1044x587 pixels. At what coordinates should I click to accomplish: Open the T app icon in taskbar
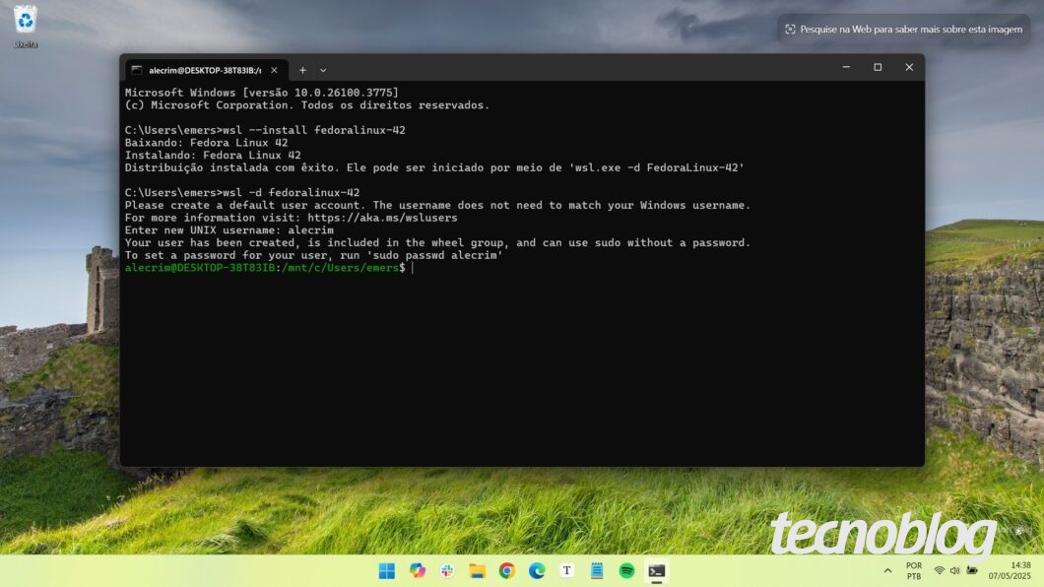[566, 571]
